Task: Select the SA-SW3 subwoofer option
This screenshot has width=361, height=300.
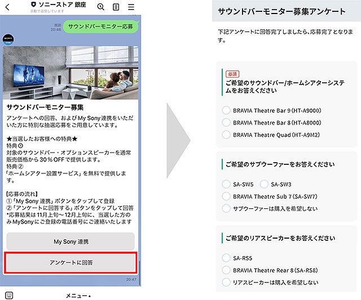Action: point(265,184)
